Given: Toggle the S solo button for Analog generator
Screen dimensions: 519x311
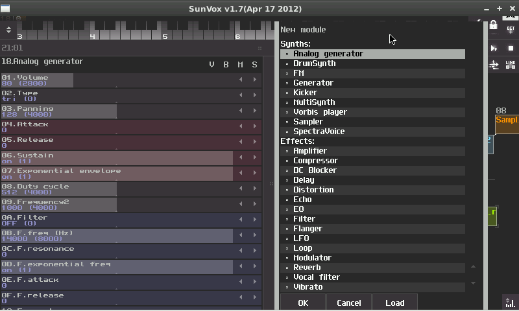Looking at the screenshot, I should [x=254, y=64].
